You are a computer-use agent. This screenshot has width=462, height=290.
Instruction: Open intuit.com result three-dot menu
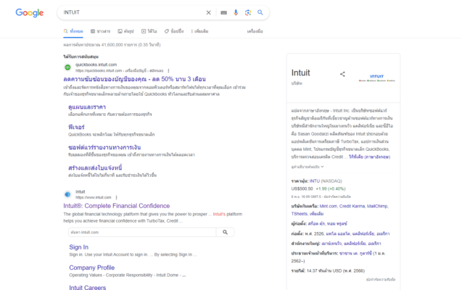tap(116, 197)
